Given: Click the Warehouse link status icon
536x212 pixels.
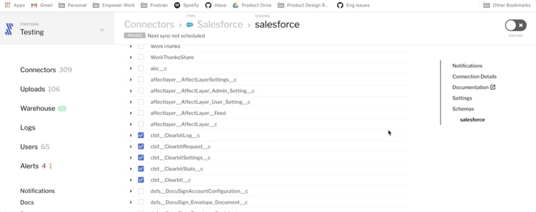Looking at the screenshot, I should tap(62, 109).
